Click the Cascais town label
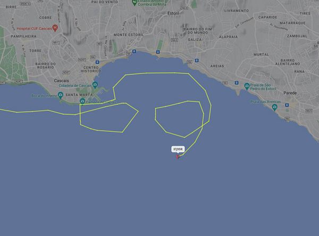This screenshot has height=236, width=319. coord(62,81)
